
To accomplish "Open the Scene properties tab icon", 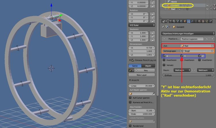I will pyautogui.click(x=178, y=21).
